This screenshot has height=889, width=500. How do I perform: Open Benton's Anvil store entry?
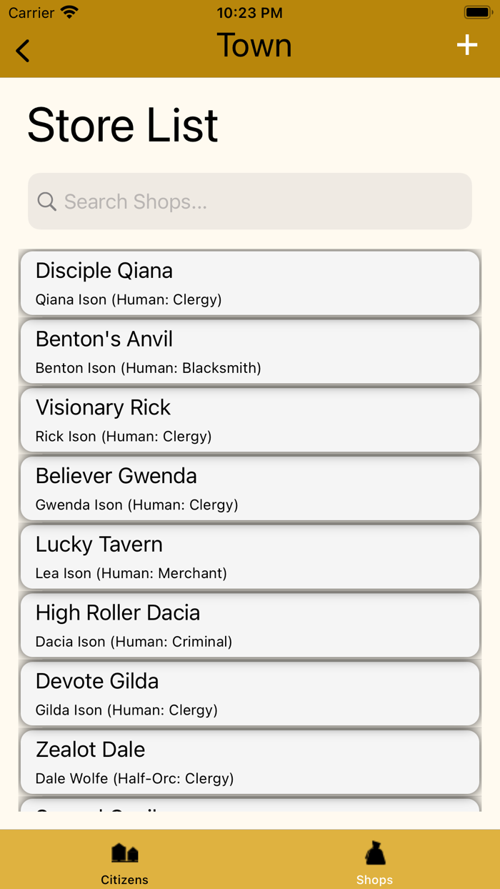pyautogui.click(x=250, y=352)
